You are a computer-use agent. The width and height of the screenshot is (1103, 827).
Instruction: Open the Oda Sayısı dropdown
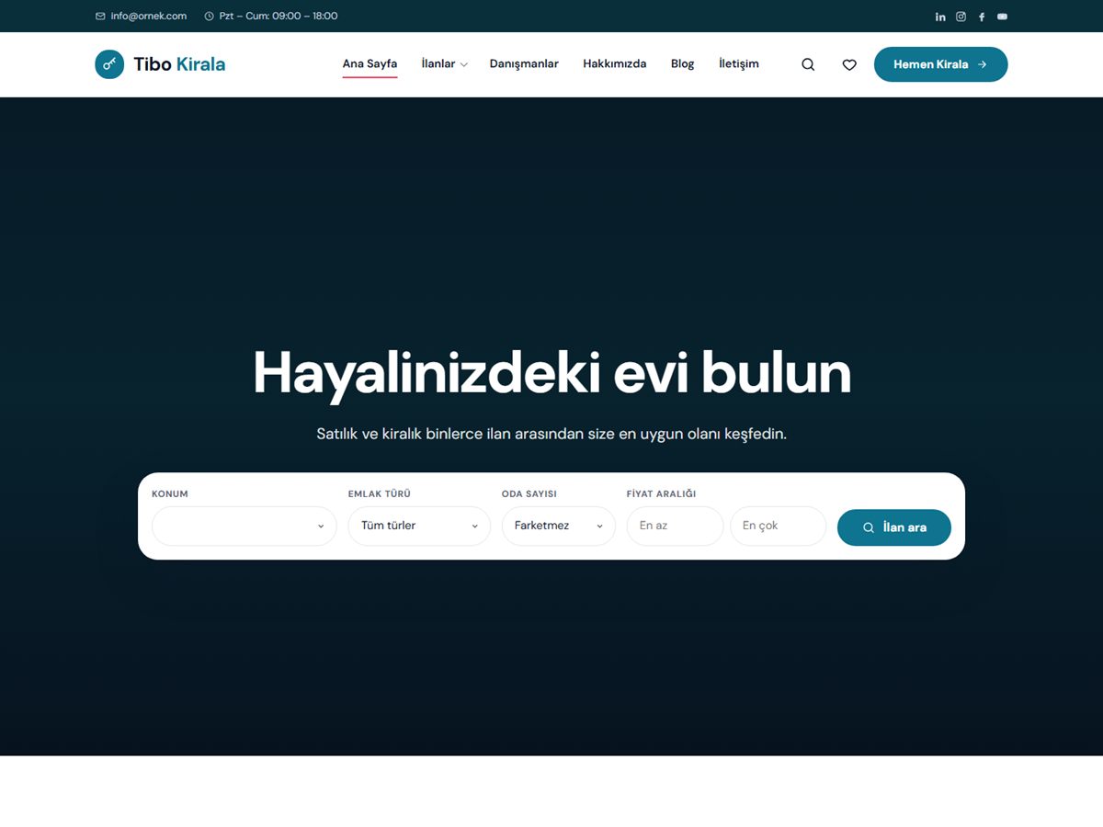coord(559,526)
